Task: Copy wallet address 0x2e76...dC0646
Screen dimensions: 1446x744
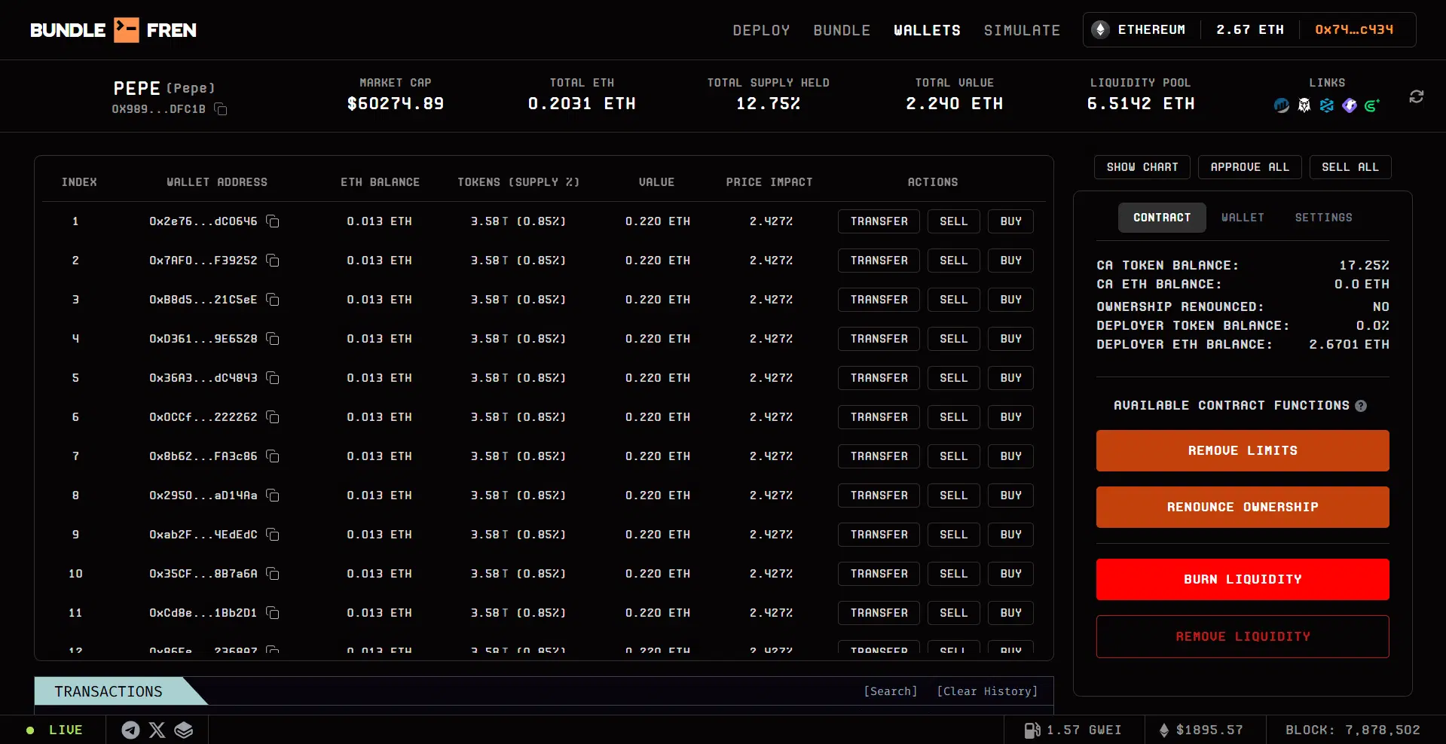Action: [x=273, y=221]
